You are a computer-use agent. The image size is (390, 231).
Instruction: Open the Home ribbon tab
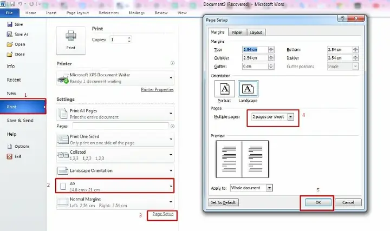[x=30, y=12]
